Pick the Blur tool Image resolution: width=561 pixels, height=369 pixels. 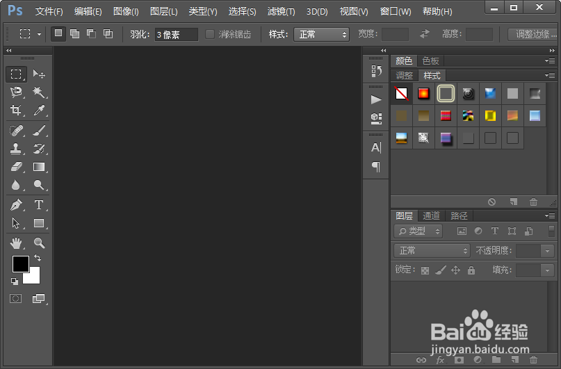pos(16,185)
